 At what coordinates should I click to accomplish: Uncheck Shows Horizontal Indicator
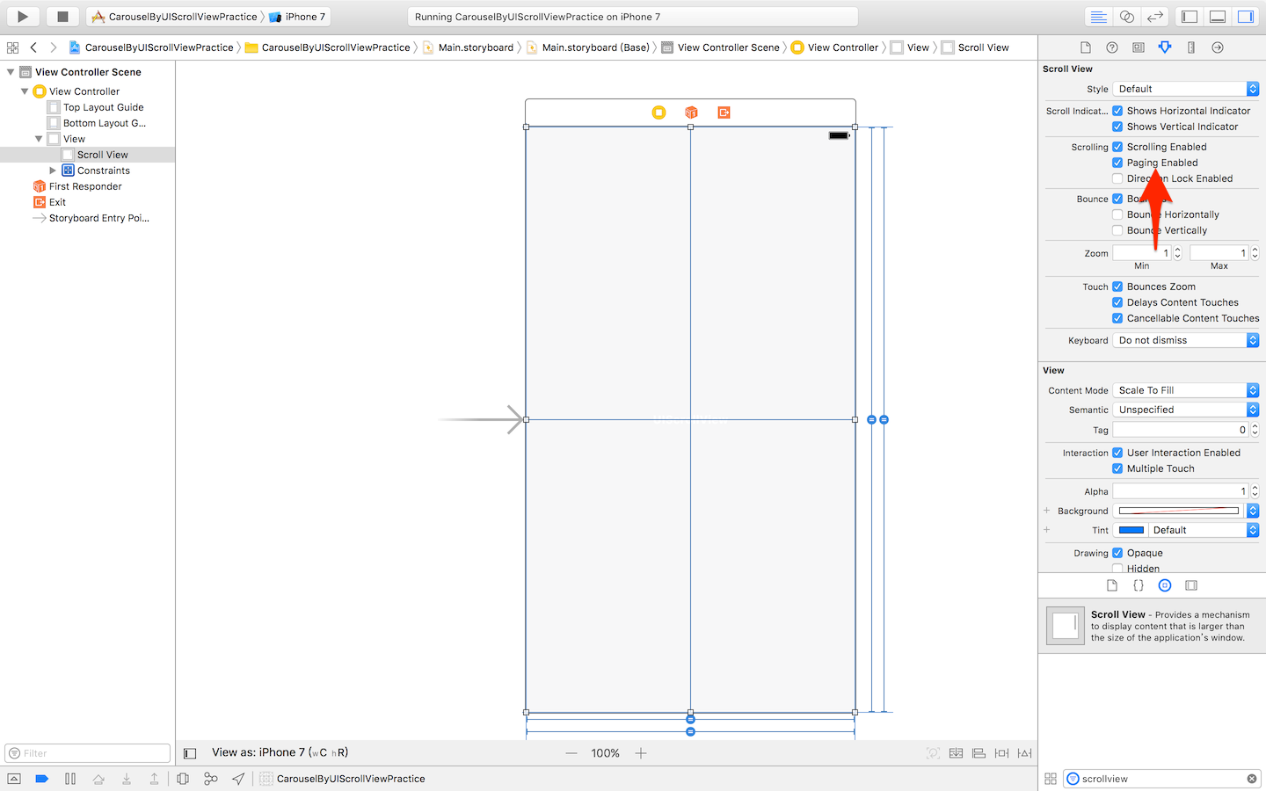point(1117,111)
